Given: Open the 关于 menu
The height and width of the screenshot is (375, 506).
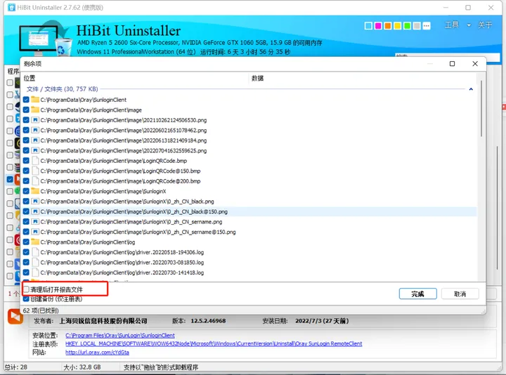Looking at the screenshot, I should coord(485,25).
